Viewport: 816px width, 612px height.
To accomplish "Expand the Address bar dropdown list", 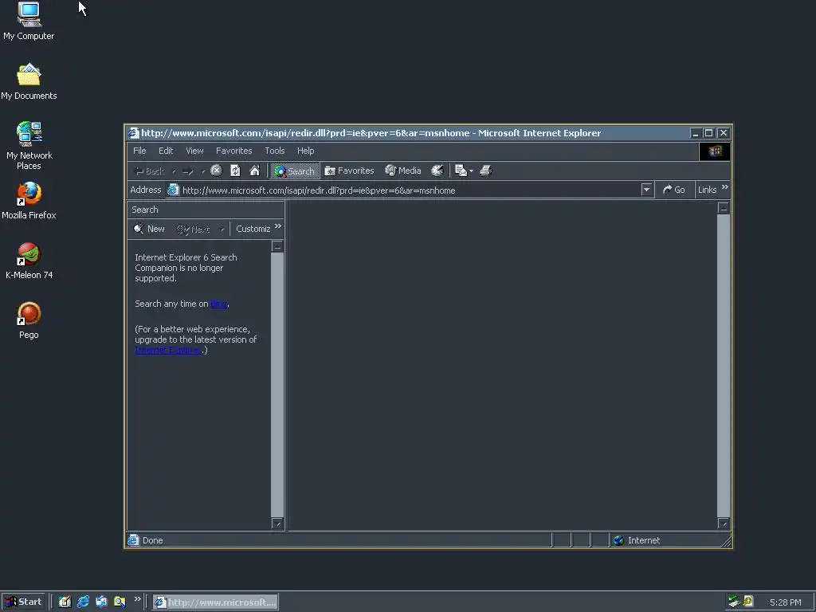I will 646,190.
